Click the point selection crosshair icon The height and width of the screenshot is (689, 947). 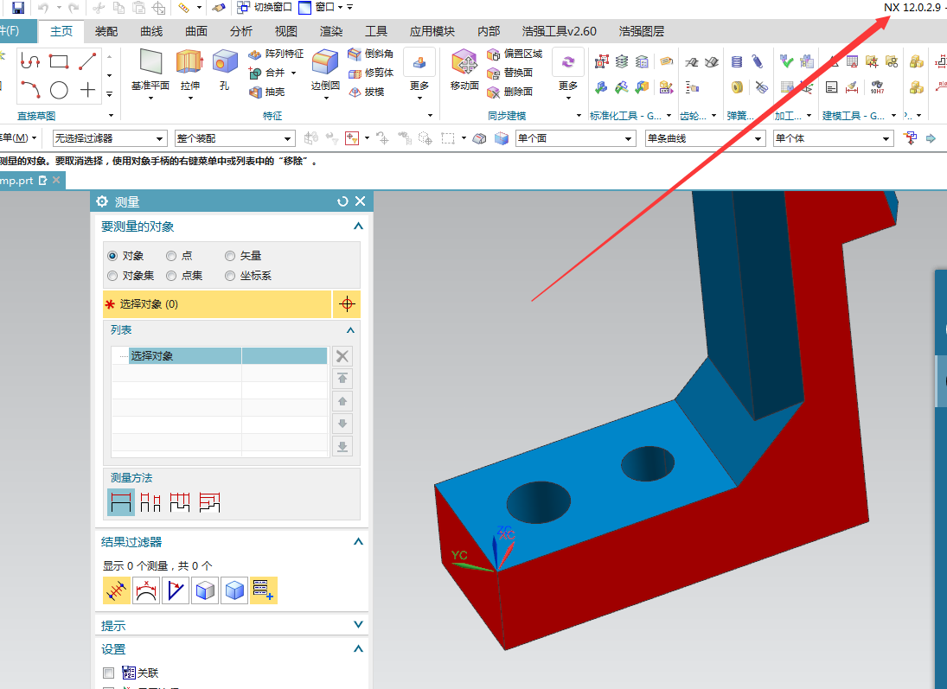point(347,304)
